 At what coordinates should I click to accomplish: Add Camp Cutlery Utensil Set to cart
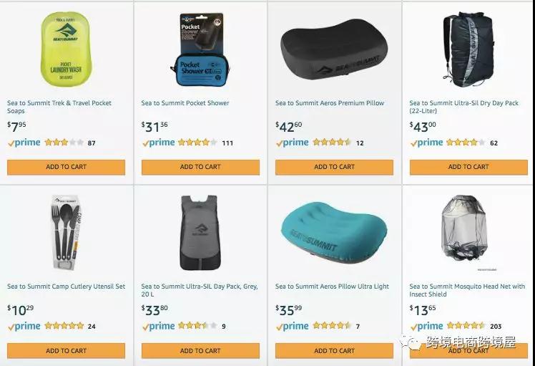67,351
